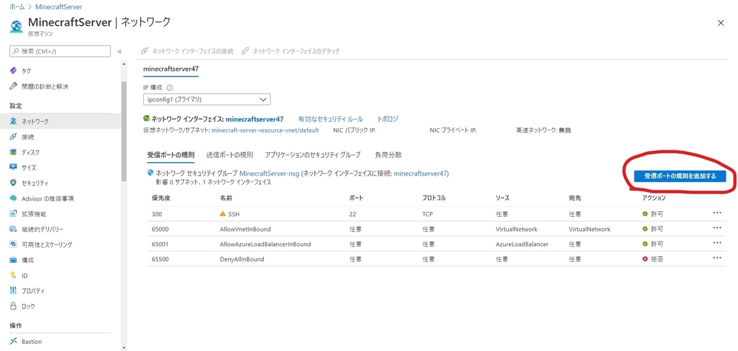Click the virtual machine icon by title

click(x=16, y=26)
